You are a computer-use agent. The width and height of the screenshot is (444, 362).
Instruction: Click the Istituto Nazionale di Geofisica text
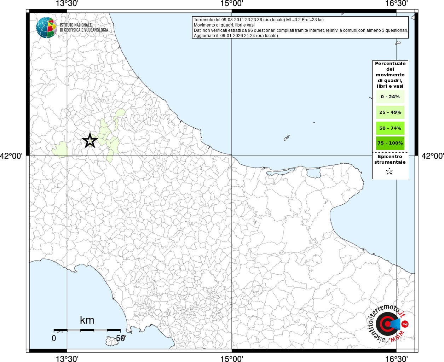tap(84, 27)
